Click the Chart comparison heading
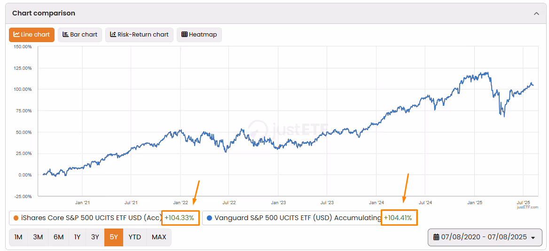Viewport: 549px width, 251px height. 44,13
